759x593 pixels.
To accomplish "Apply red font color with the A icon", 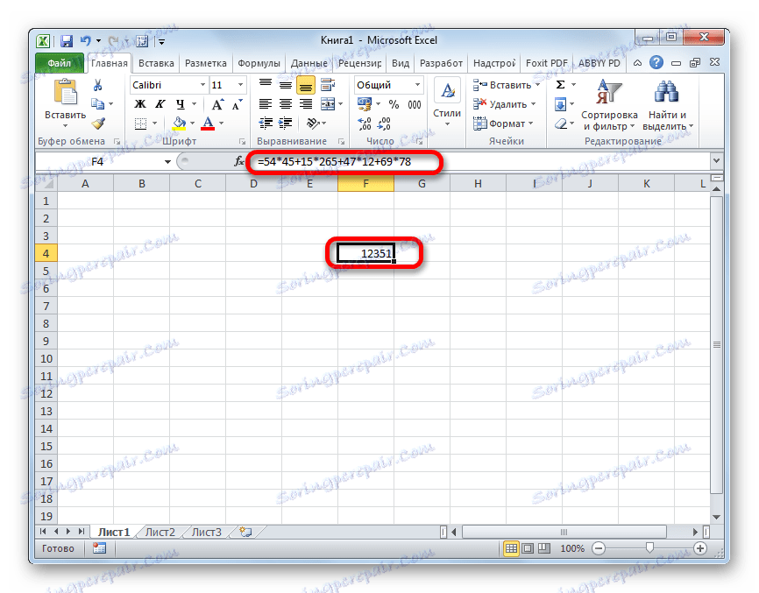I will point(208,124).
